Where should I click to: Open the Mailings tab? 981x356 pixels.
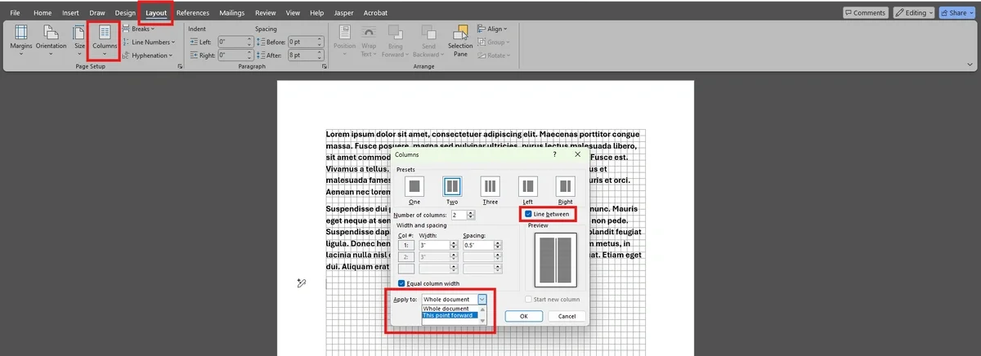coord(231,13)
